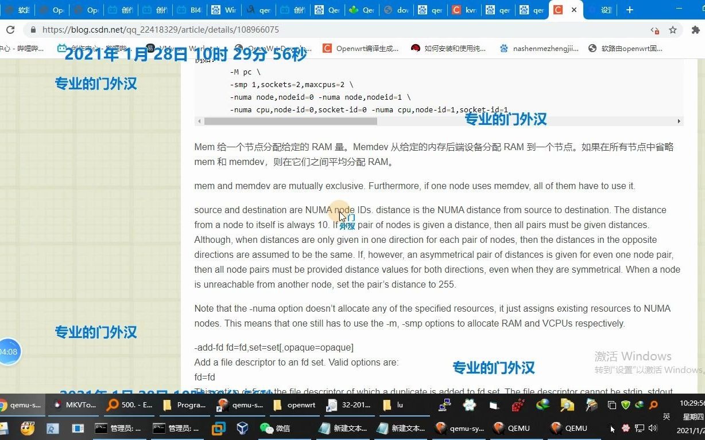
Task: Click the right arrow of the code block scrollbar
Action: (x=679, y=121)
